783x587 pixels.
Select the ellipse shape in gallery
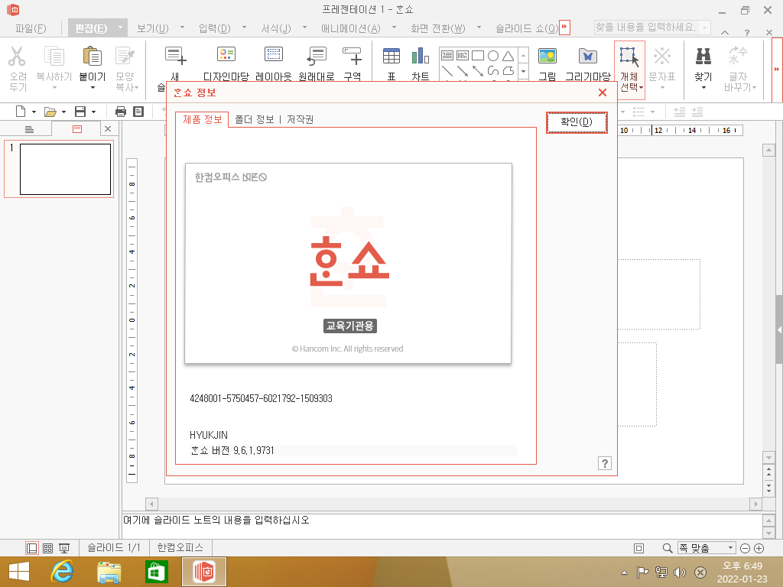pos(493,55)
